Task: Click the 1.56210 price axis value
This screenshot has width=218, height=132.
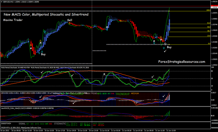Action: coord(215,2)
